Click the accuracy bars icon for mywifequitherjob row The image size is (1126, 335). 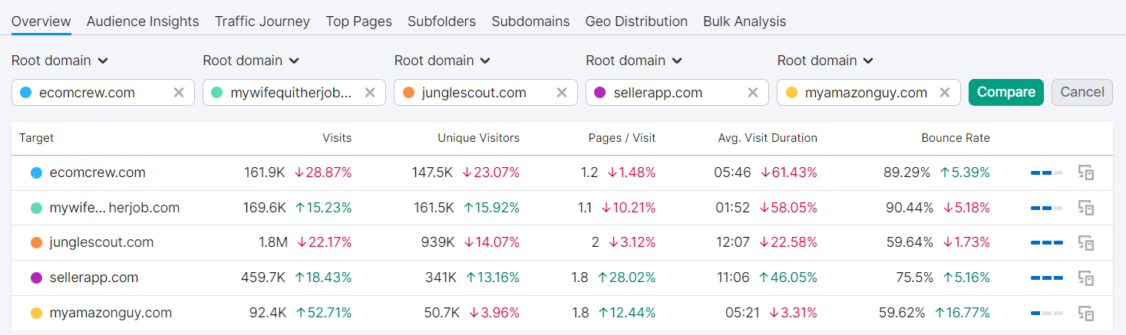[x=1047, y=208]
